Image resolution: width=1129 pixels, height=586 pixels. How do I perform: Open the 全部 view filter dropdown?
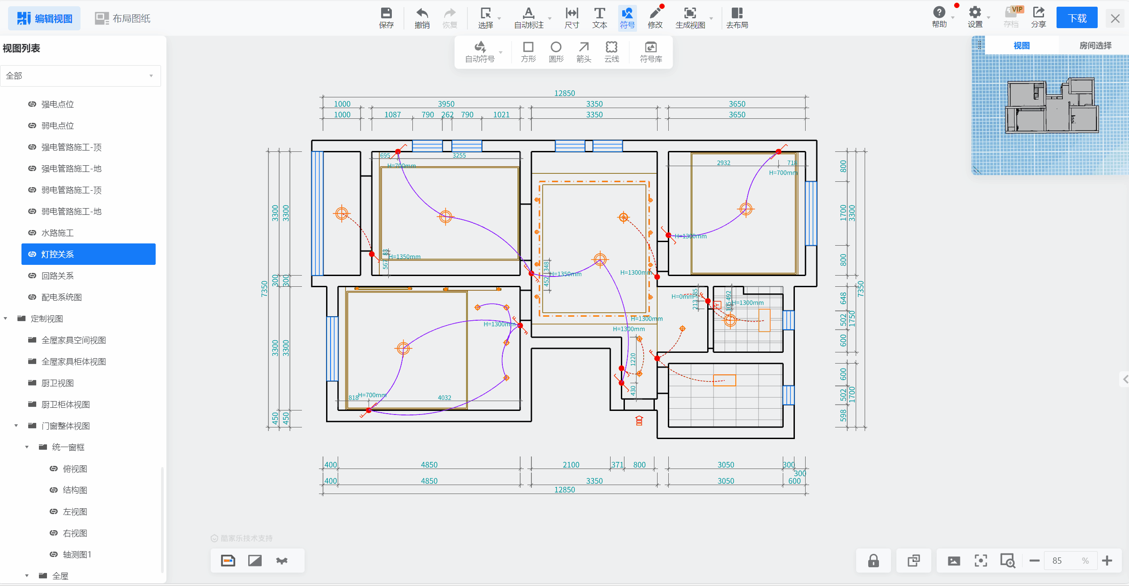click(x=81, y=76)
